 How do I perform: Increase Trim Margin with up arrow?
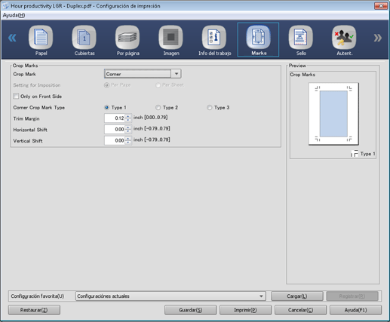tap(128, 116)
